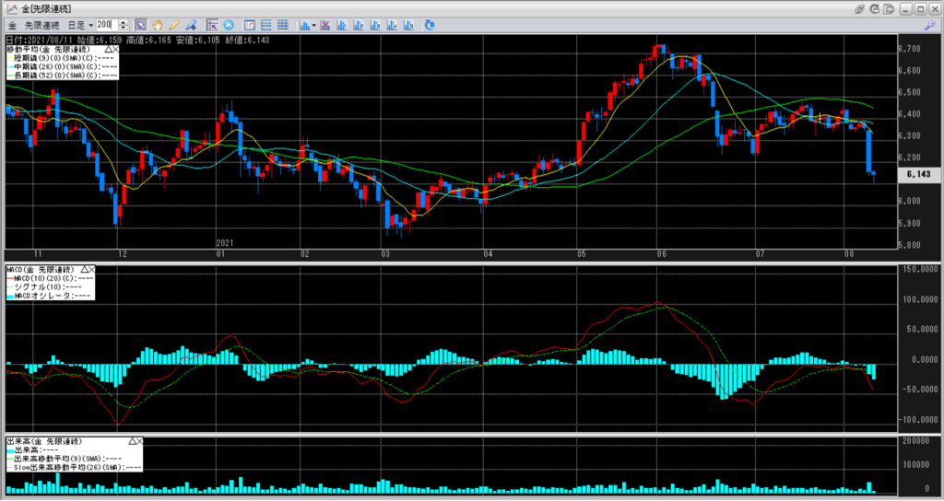Collapse the moving average legend with the triangle

point(109,48)
